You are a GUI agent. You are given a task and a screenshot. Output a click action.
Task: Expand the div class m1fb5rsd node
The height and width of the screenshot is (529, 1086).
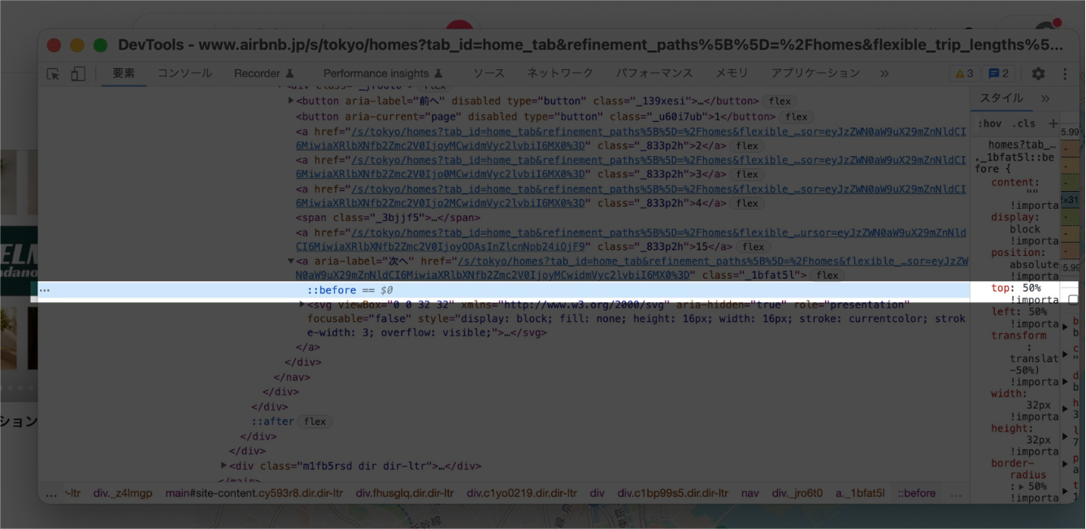click(x=224, y=466)
